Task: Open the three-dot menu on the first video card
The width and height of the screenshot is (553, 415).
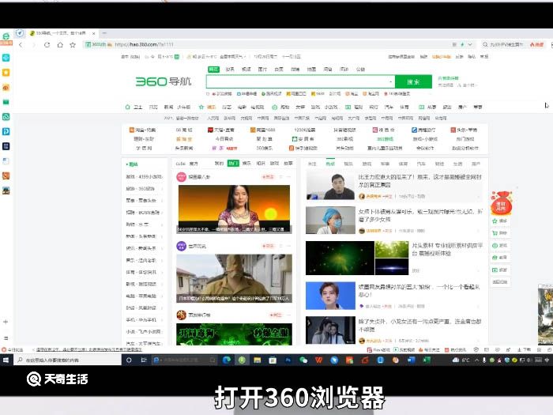Action: [289, 177]
